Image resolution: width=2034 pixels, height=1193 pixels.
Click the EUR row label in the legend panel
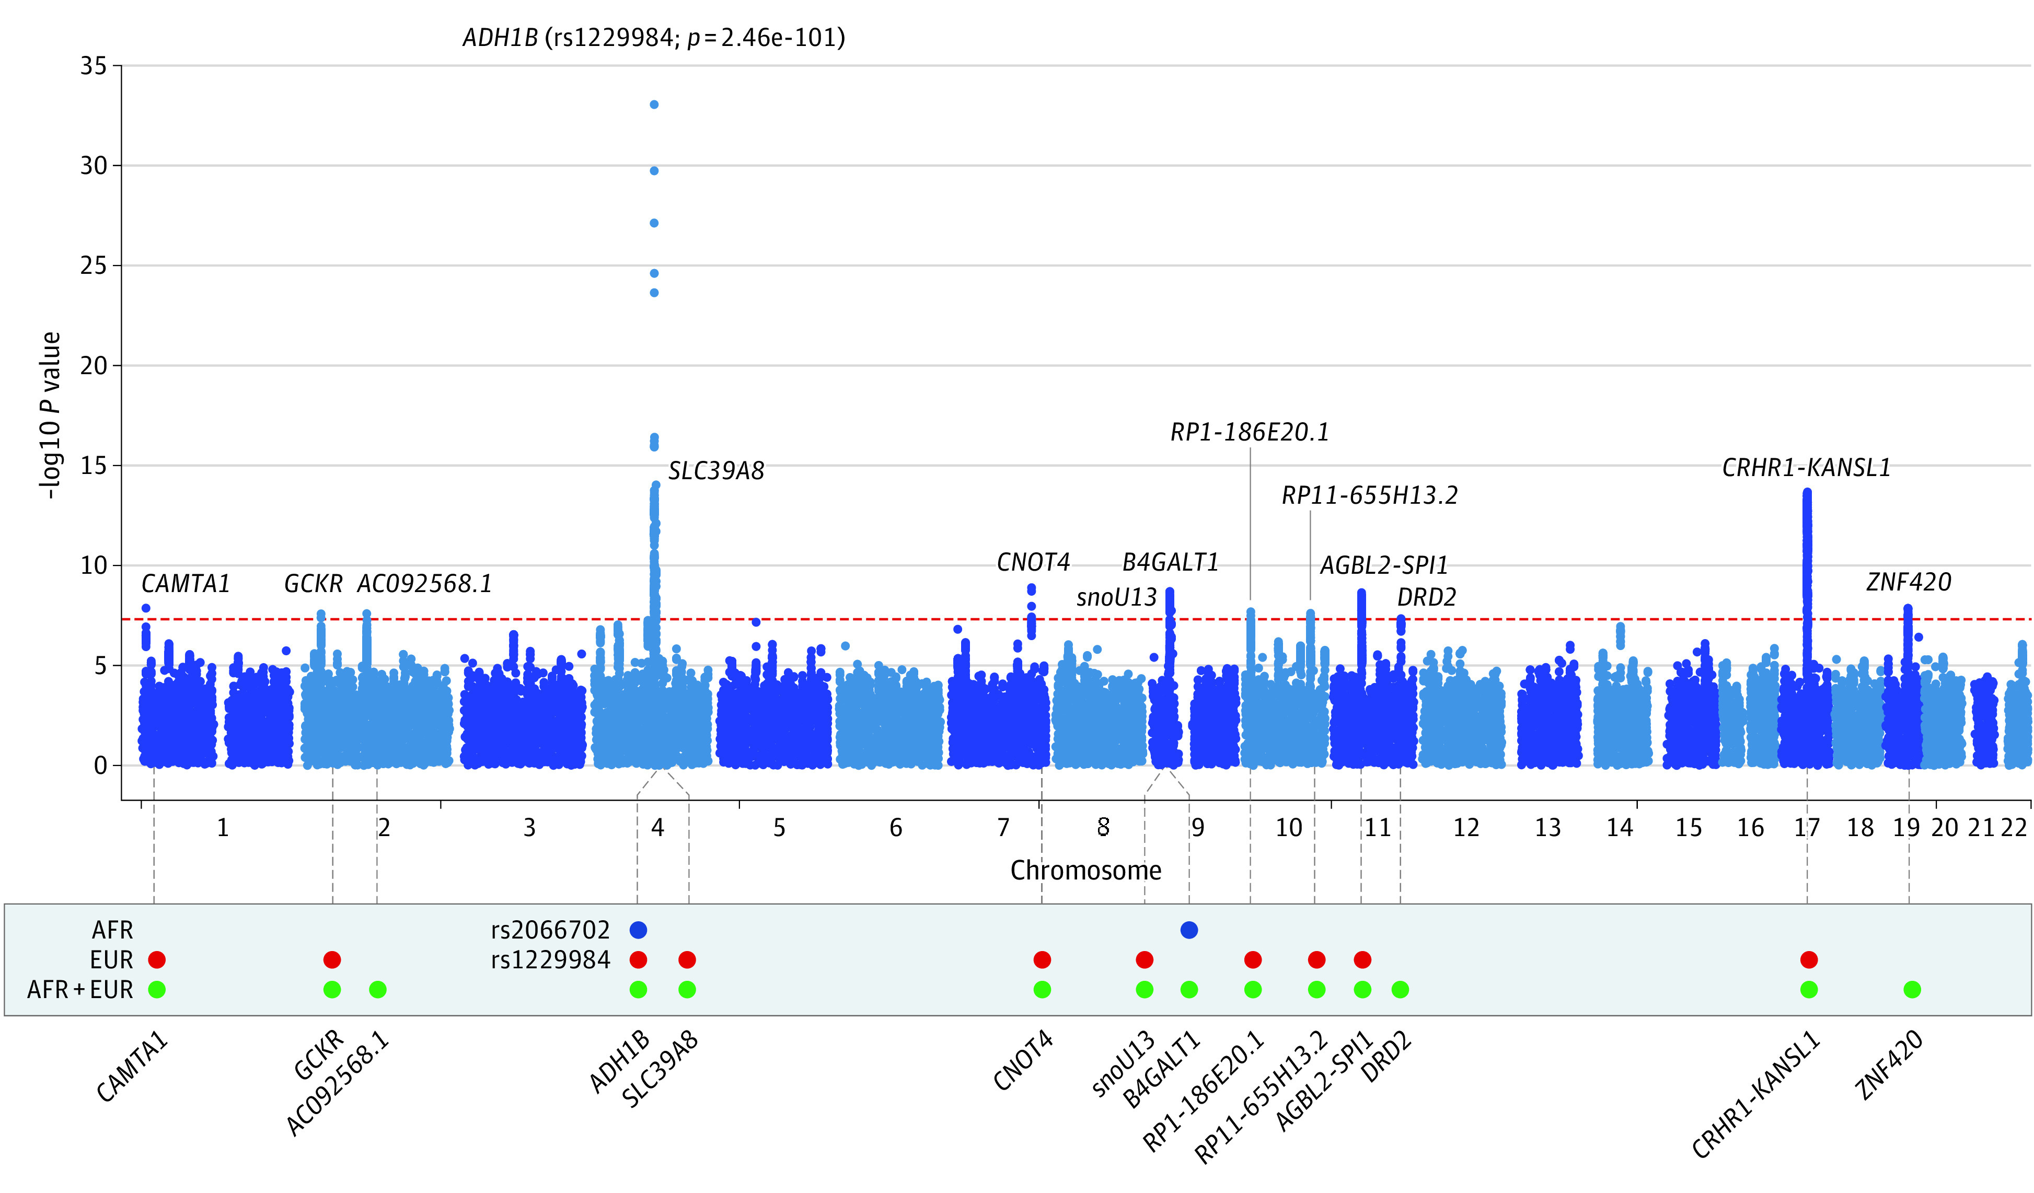[x=111, y=960]
